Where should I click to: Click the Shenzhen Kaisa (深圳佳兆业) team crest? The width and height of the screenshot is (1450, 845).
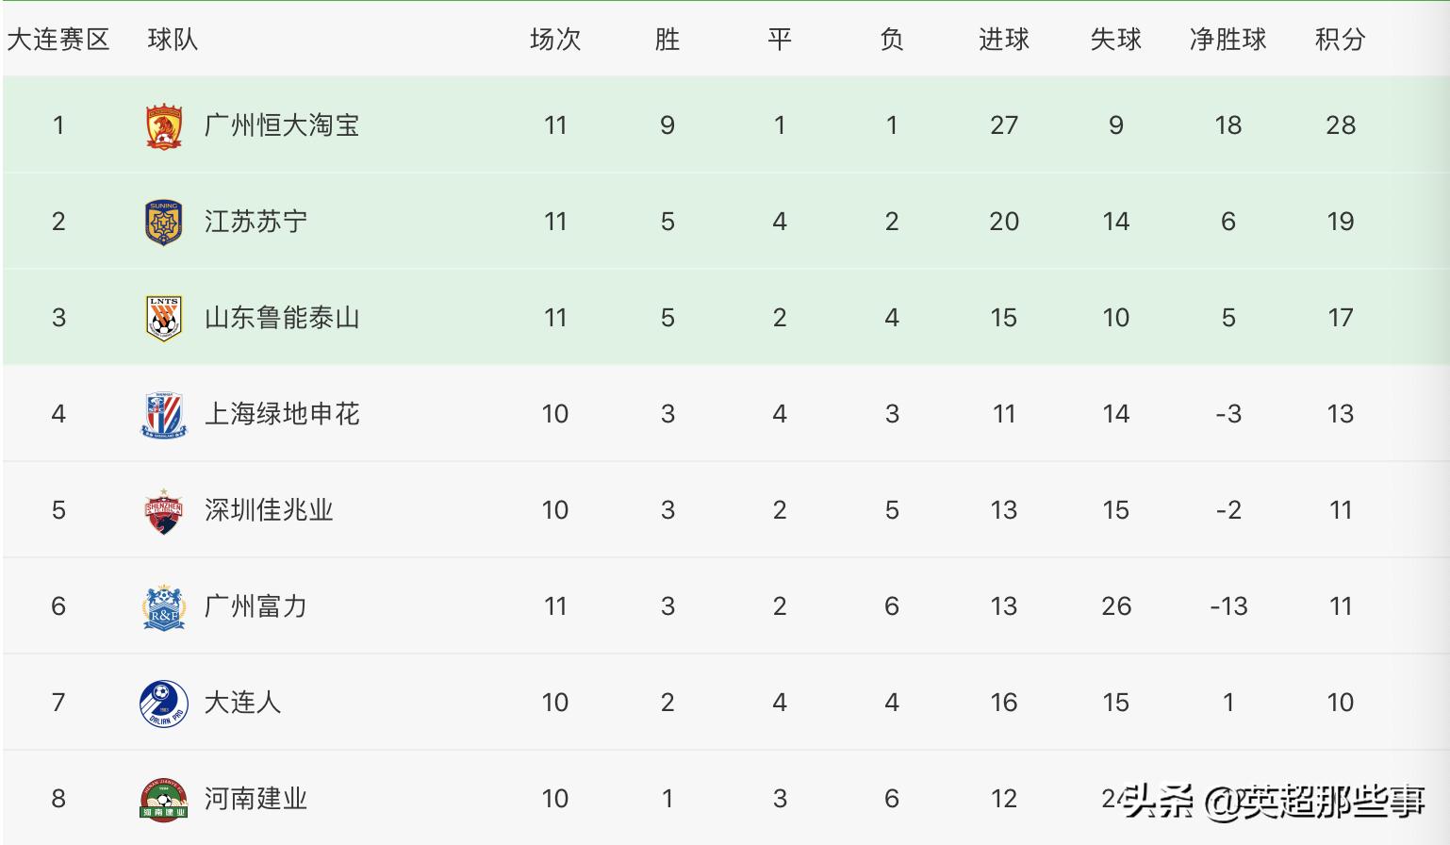(164, 511)
